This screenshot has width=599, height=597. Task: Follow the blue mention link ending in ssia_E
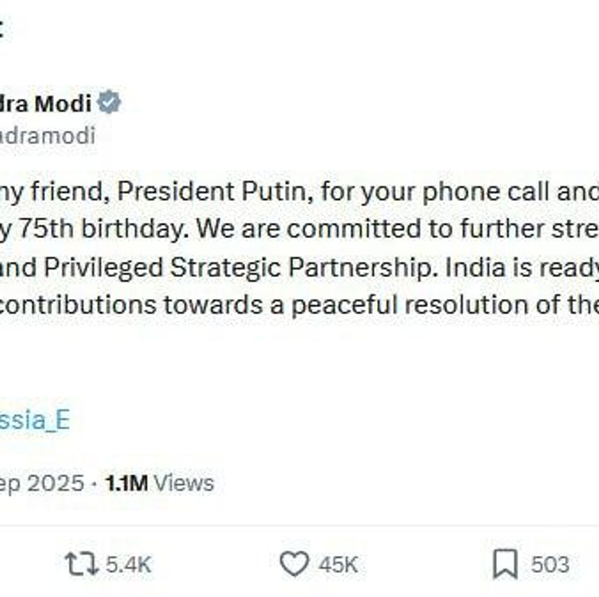pos(34,420)
